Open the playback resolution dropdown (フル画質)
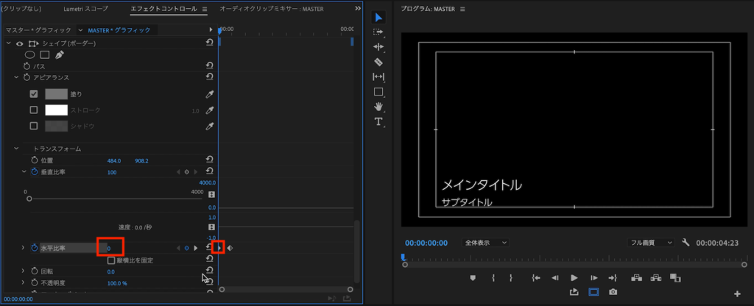754x306 pixels. pyautogui.click(x=652, y=242)
